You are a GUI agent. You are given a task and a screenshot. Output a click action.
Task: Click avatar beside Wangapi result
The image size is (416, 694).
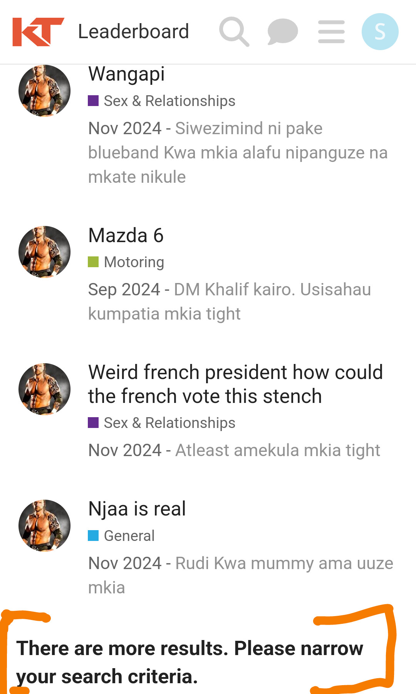tap(45, 91)
